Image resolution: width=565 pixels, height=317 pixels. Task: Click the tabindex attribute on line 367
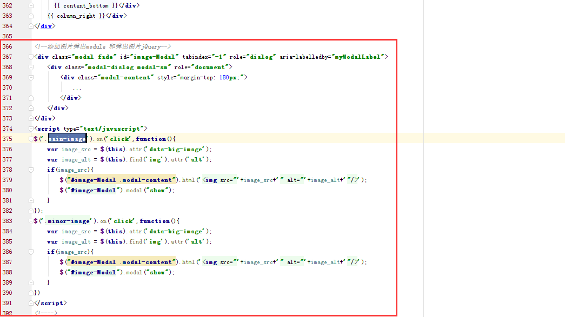click(x=204, y=57)
